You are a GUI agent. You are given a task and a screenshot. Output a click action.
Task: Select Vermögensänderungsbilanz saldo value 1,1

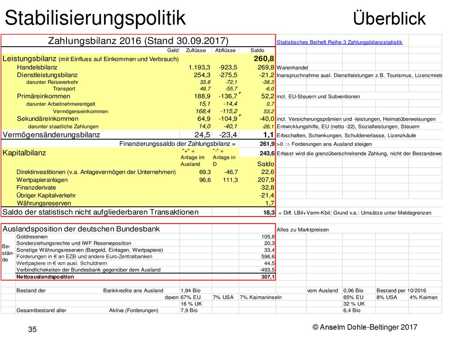[x=268, y=135]
